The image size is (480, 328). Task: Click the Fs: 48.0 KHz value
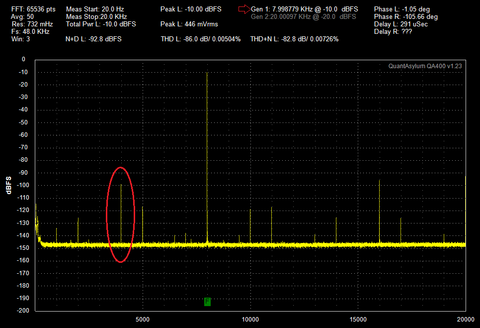pos(30,31)
